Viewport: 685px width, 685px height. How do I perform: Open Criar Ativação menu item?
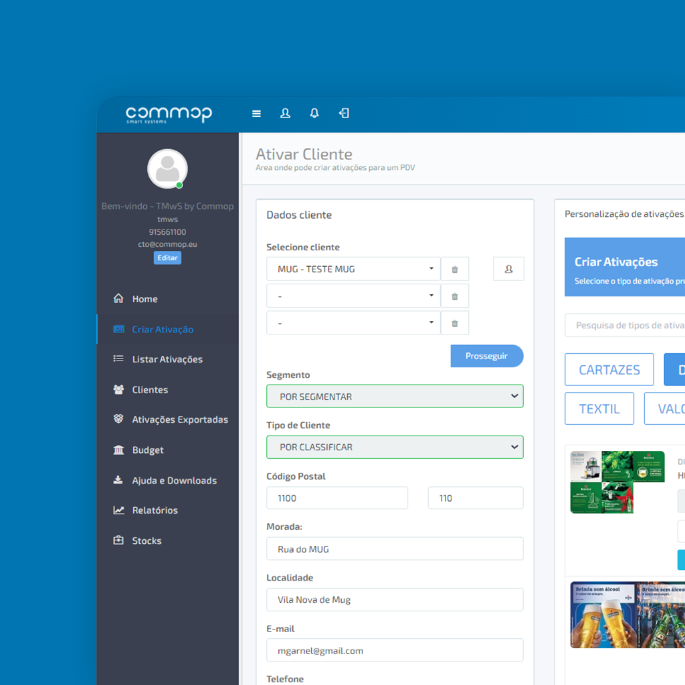(168, 329)
